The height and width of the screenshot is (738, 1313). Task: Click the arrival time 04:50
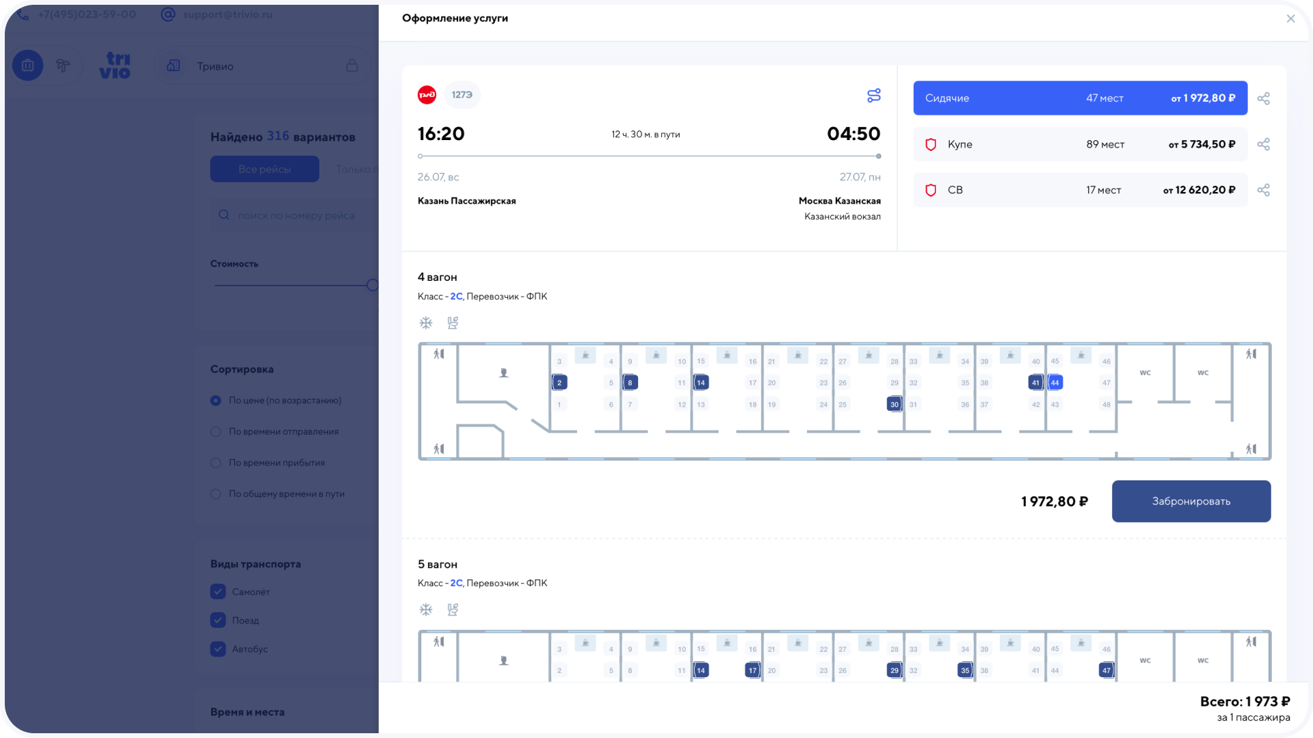(x=853, y=134)
